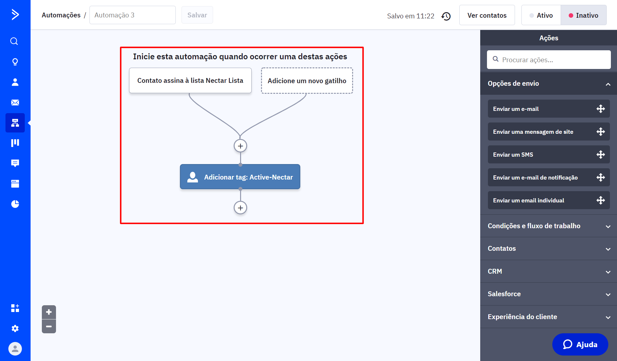Grab move handle of Enviar um SMS
The width and height of the screenshot is (617, 361).
pos(601,155)
